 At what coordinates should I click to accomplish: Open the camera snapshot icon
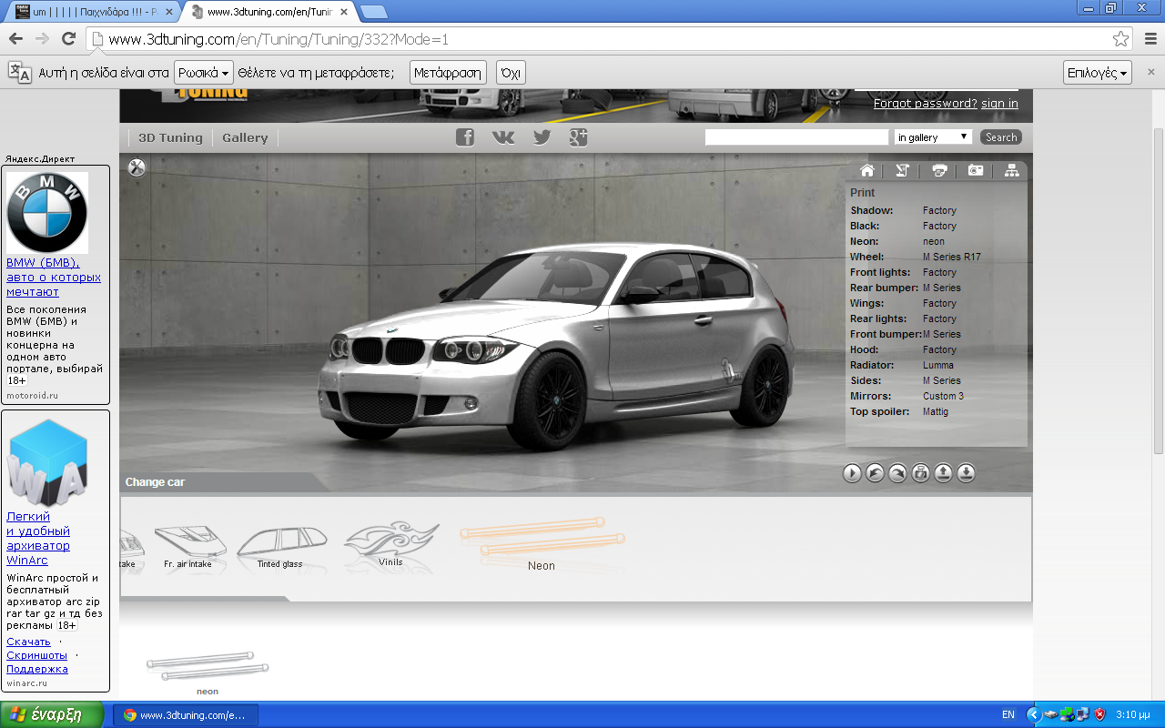[x=976, y=171]
